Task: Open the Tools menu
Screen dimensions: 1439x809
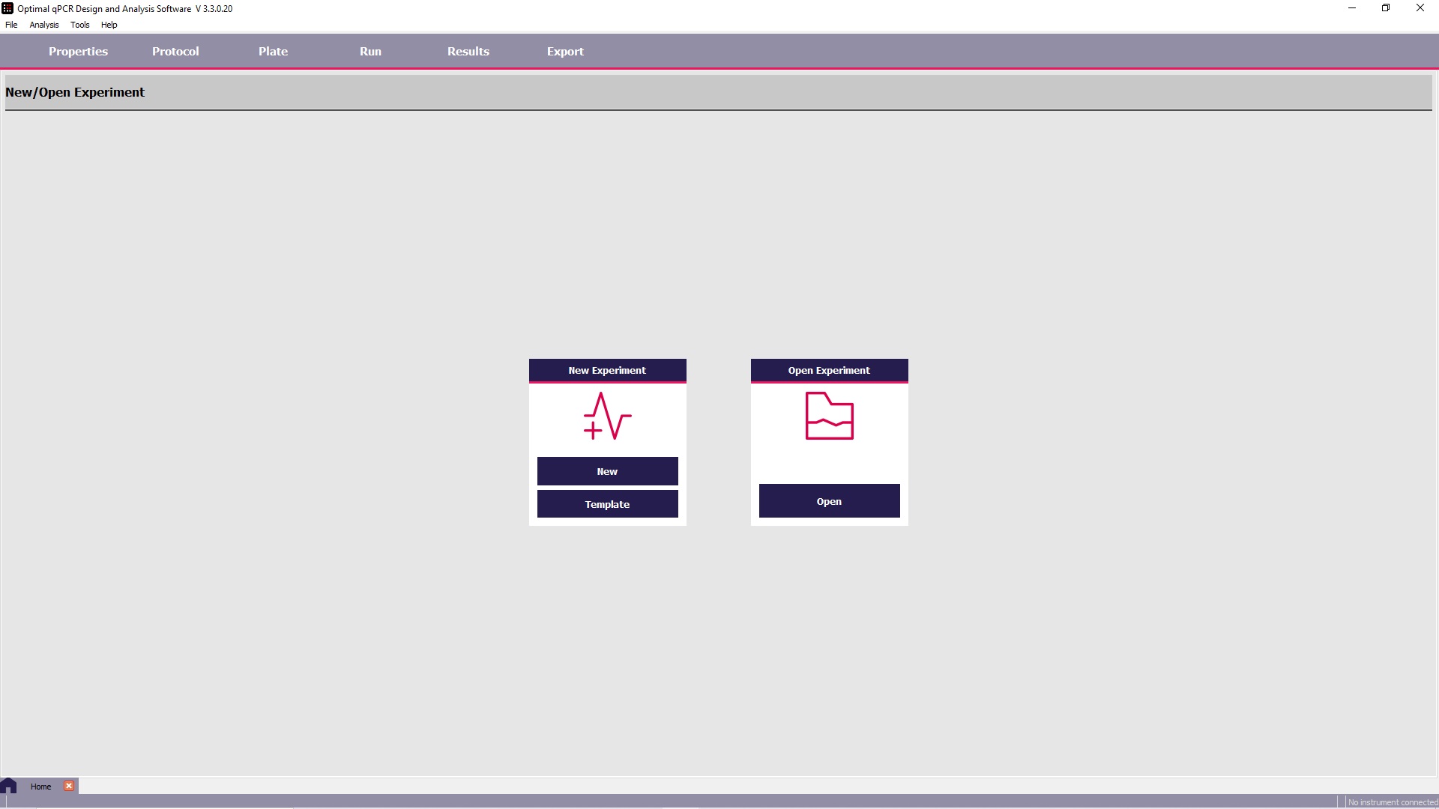Action: click(79, 25)
